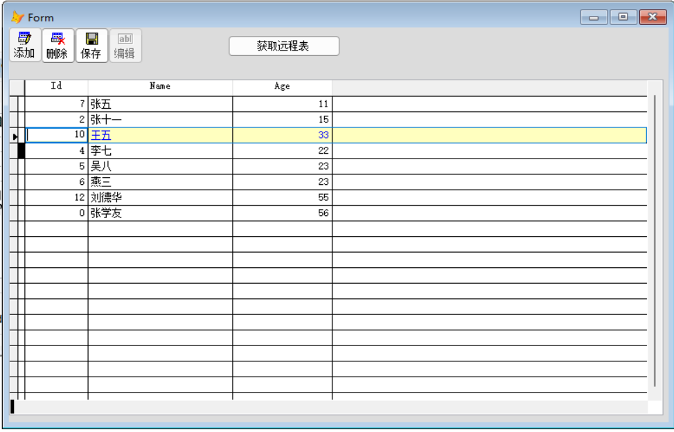The image size is (674, 432).
Task: Click the 删除 (Delete) toolbar button
Action: [58, 46]
